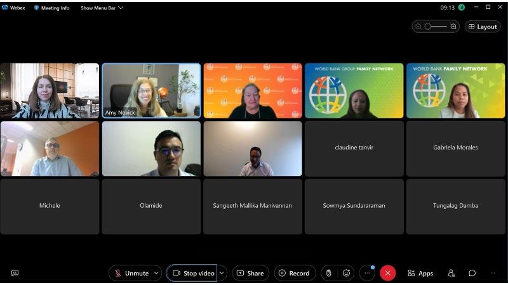Open the participants panel icon

click(451, 274)
